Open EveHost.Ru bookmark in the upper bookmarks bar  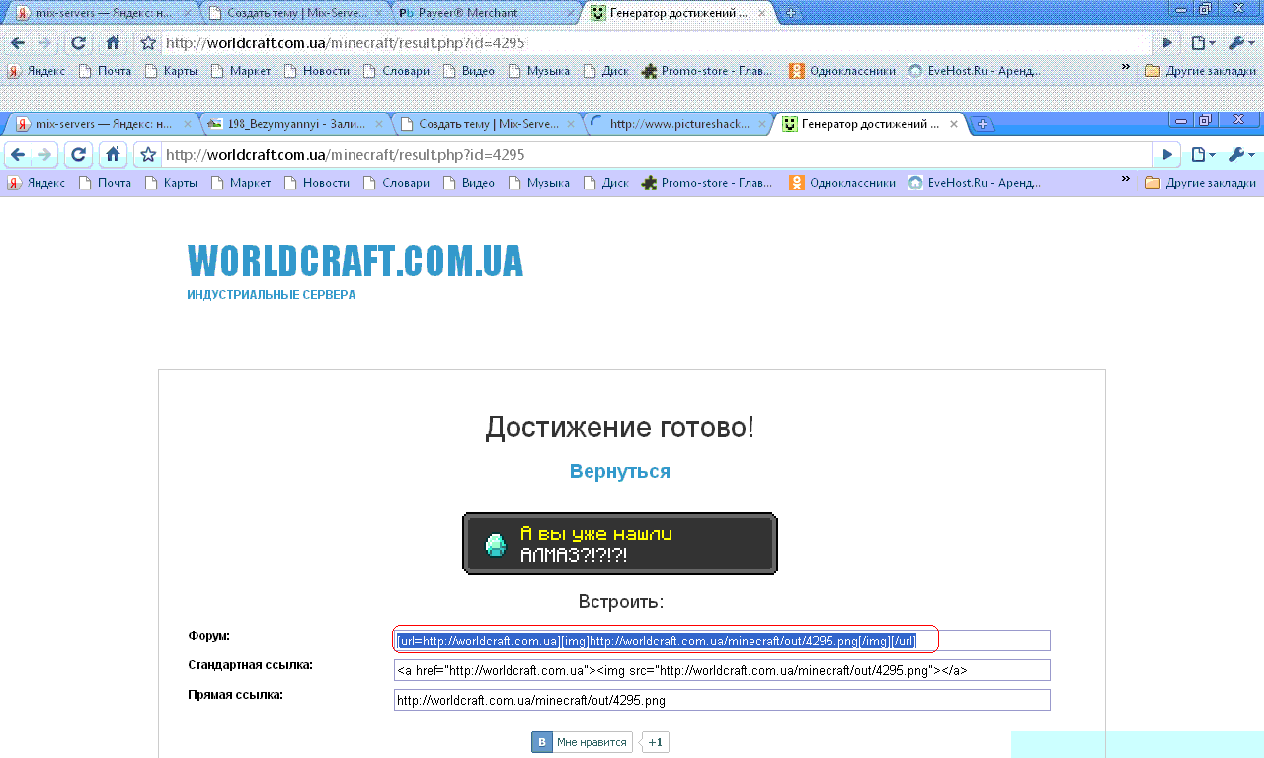point(975,71)
